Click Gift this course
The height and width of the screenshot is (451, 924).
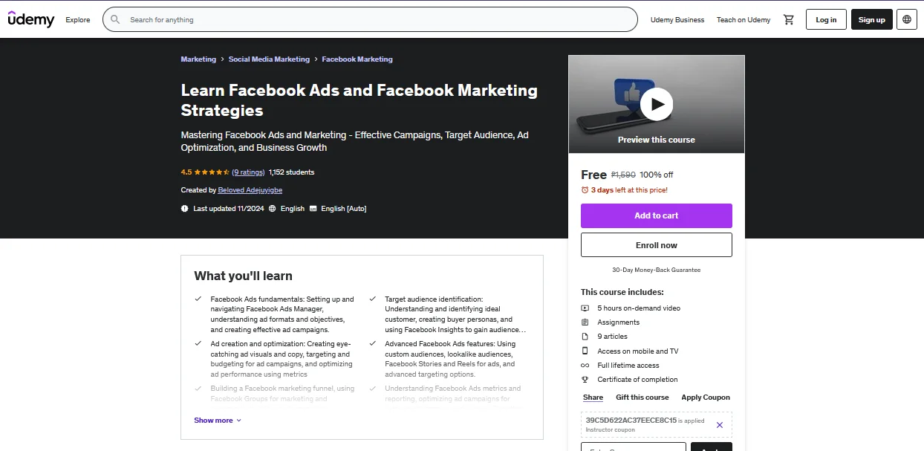(642, 398)
